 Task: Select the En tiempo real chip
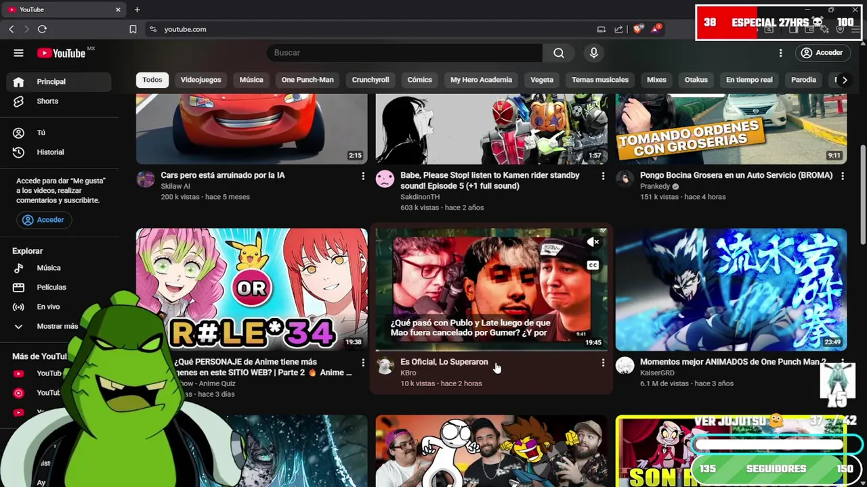point(749,80)
